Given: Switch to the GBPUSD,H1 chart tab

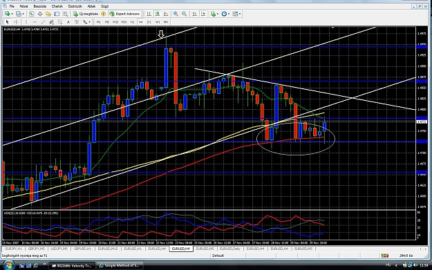Looking at the screenshot, I should (82, 249).
